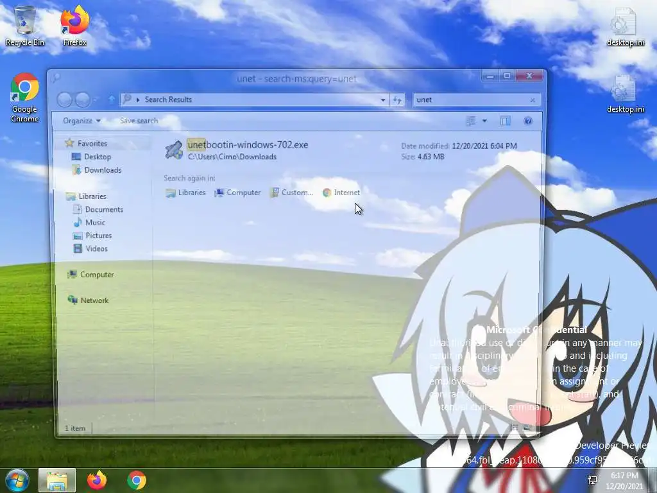Open the address bar history dropdown
The image size is (657, 493).
click(x=383, y=100)
